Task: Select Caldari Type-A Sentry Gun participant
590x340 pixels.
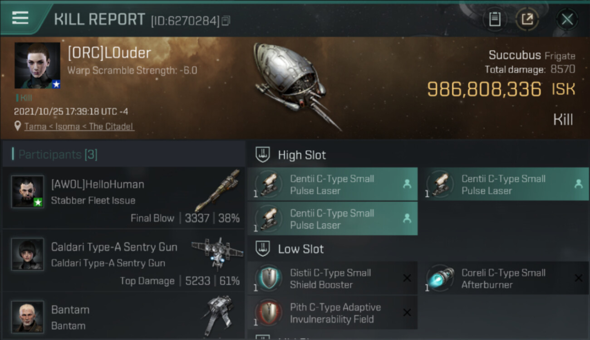Action: [124, 260]
